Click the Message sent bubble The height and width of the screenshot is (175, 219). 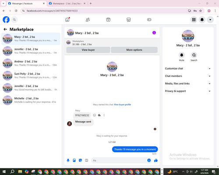coord(83,122)
